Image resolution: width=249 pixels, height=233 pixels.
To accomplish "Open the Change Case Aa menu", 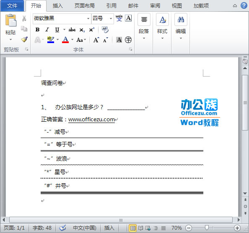I will coord(81,40).
